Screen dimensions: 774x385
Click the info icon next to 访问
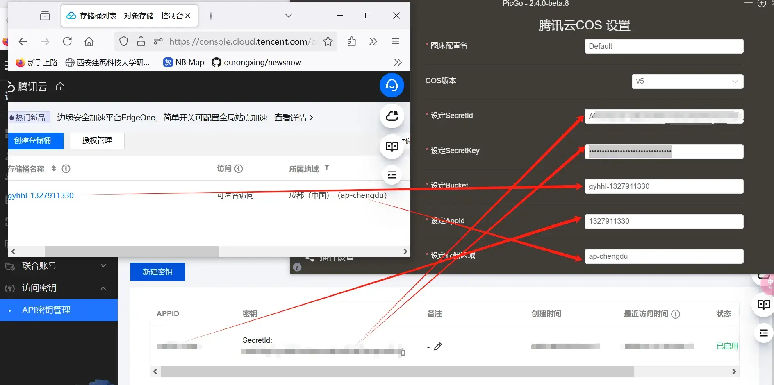tap(239, 169)
